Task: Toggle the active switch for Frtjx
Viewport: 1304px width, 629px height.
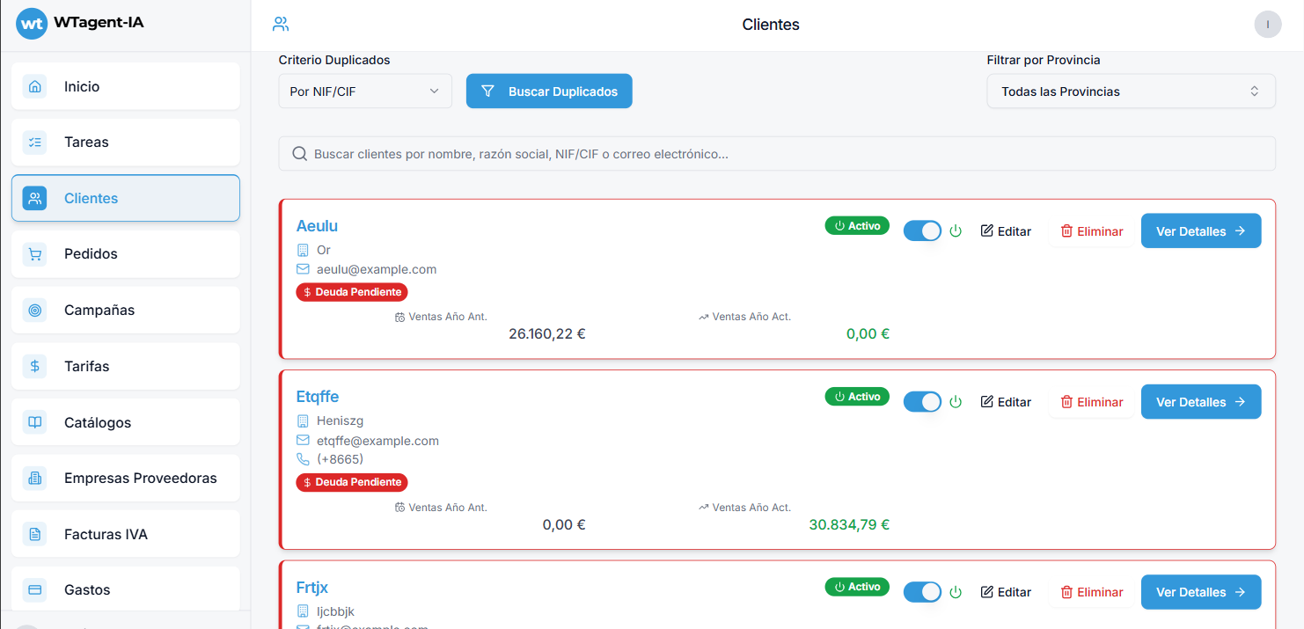Action: [x=922, y=592]
